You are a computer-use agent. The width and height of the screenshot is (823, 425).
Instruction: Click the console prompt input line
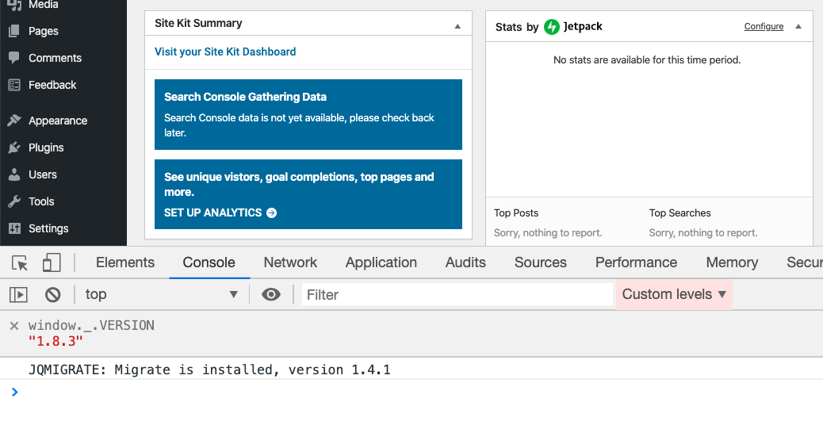point(411,392)
